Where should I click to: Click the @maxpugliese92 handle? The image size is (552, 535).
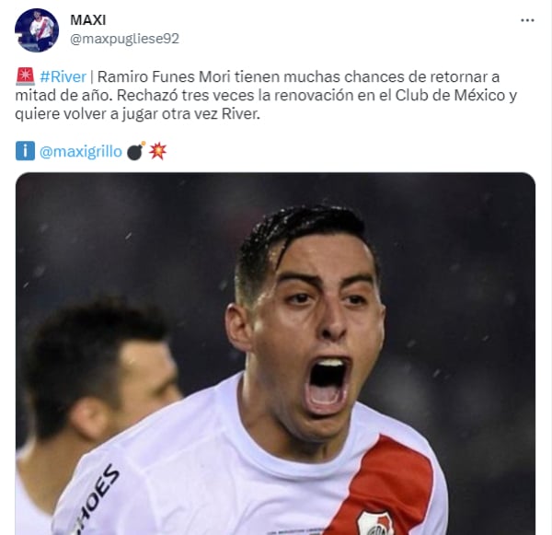point(124,39)
